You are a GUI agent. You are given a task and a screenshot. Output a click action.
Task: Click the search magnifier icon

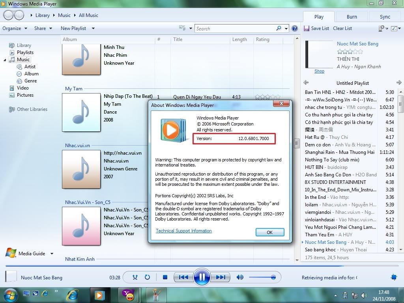point(279,28)
